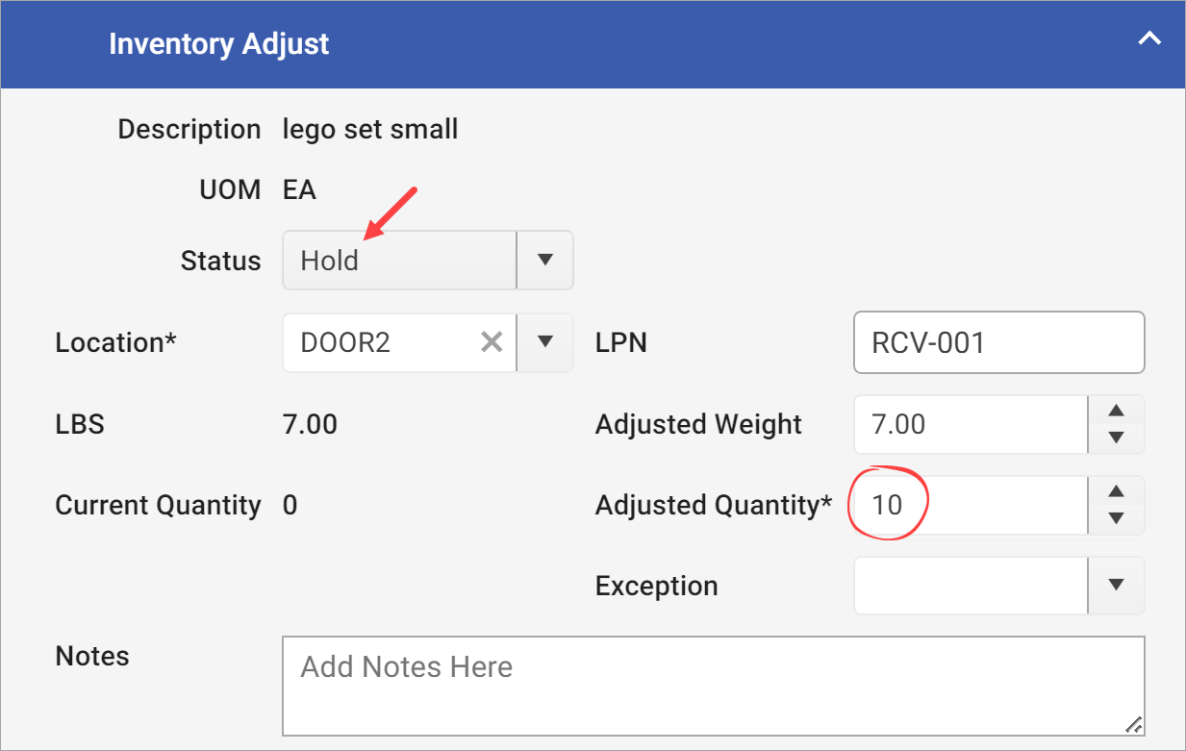
Task: Open the Exception dropdown
Action: tap(1116, 585)
